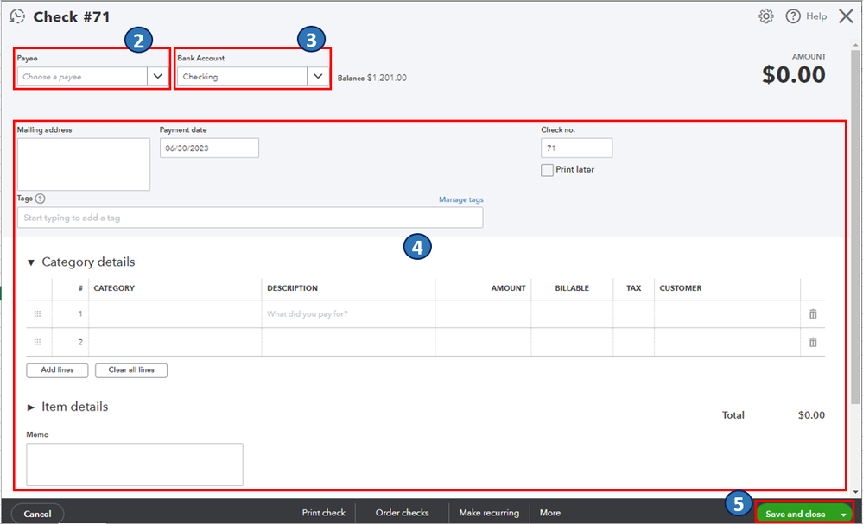Viewport: 863px width, 524px height.
Task: Click the DESCRIPTION column header
Action: pyautogui.click(x=292, y=288)
